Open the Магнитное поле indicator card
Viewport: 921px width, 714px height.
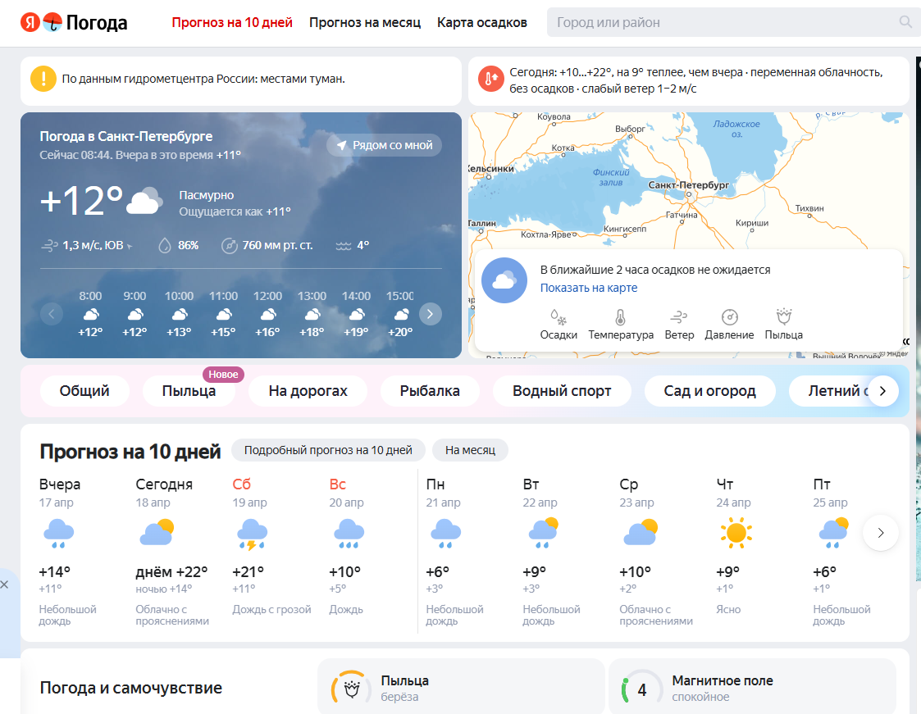752,688
